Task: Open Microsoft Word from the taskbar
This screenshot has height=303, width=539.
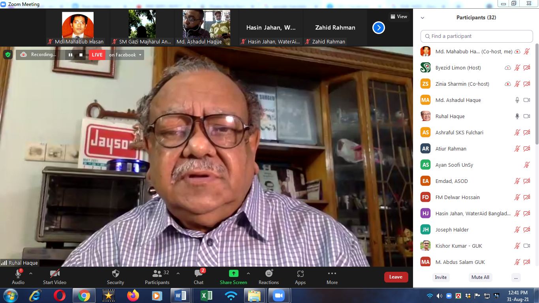Action: click(x=180, y=295)
